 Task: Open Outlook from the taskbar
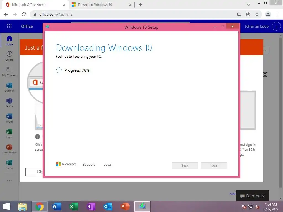(108, 206)
